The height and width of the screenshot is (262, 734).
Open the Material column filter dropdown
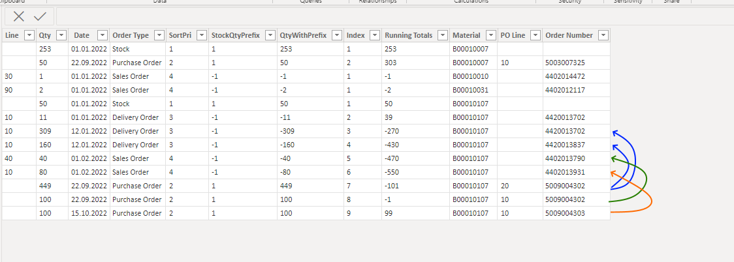click(490, 35)
